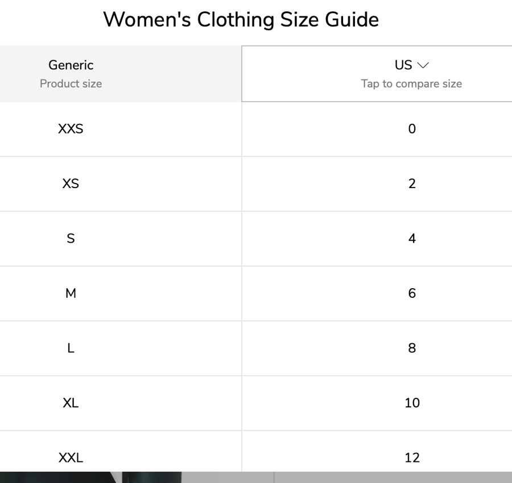Select the XS size label
The width and height of the screenshot is (512, 483).
71,184
